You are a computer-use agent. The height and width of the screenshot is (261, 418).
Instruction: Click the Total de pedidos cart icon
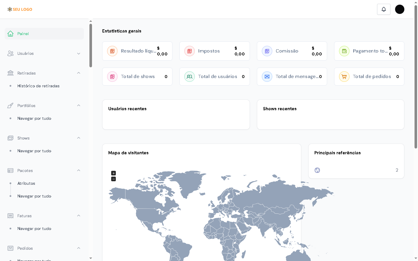344,77
